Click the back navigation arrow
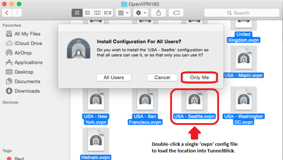Viewport: 283px width, 160px height. [7, 13]
